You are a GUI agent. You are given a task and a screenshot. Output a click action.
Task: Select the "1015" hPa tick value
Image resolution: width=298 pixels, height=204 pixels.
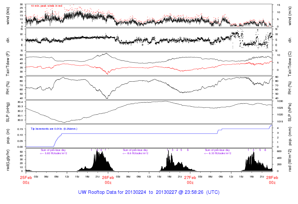(280, 122)
